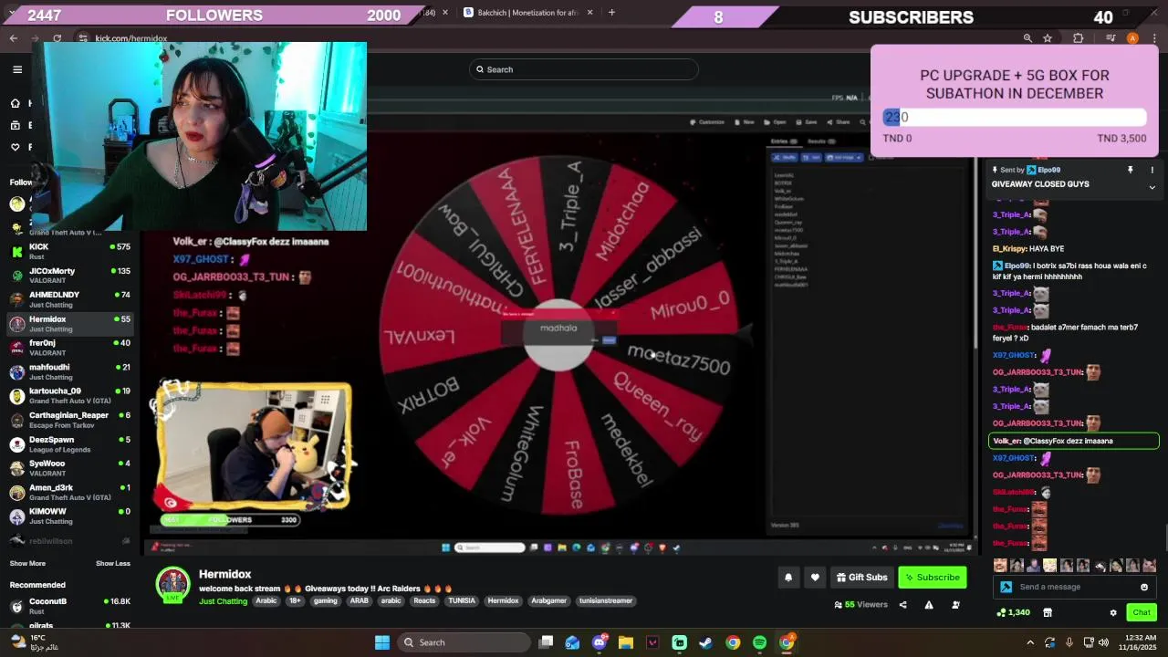This screenshot has height=657, width=1168.
Task: Click the green Subscribe button
Action: (x=932, y=577)
